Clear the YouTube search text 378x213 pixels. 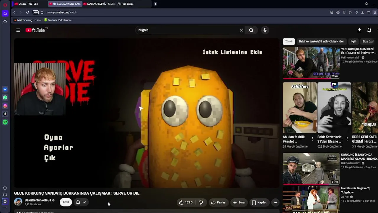click(241, 30)
